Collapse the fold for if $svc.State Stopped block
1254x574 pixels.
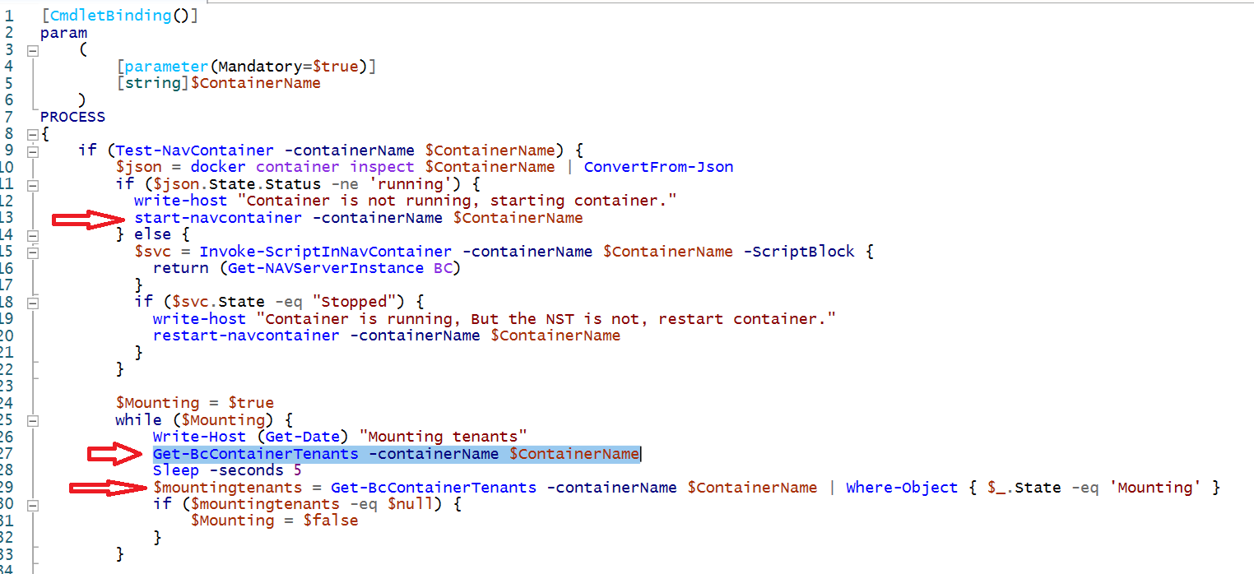click(32, 302)
